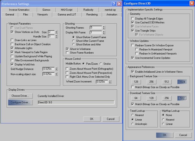Click the help question mark in Preference Settings

pos(113,4)
